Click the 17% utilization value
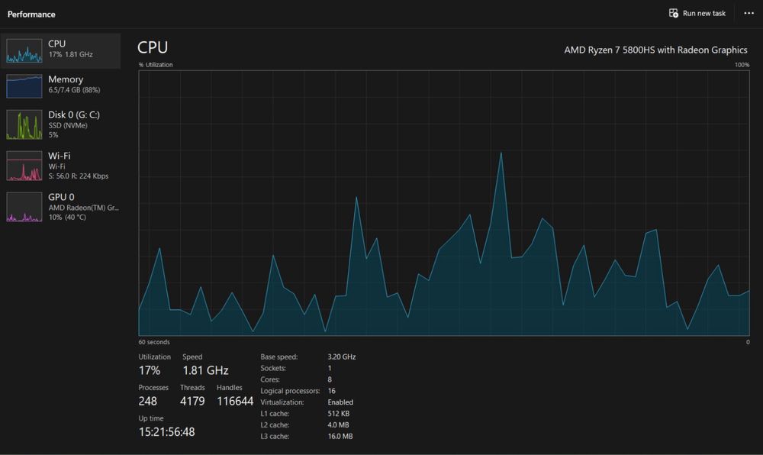The width and height of the screenshot is (763, 455). (x=150, y=370)
